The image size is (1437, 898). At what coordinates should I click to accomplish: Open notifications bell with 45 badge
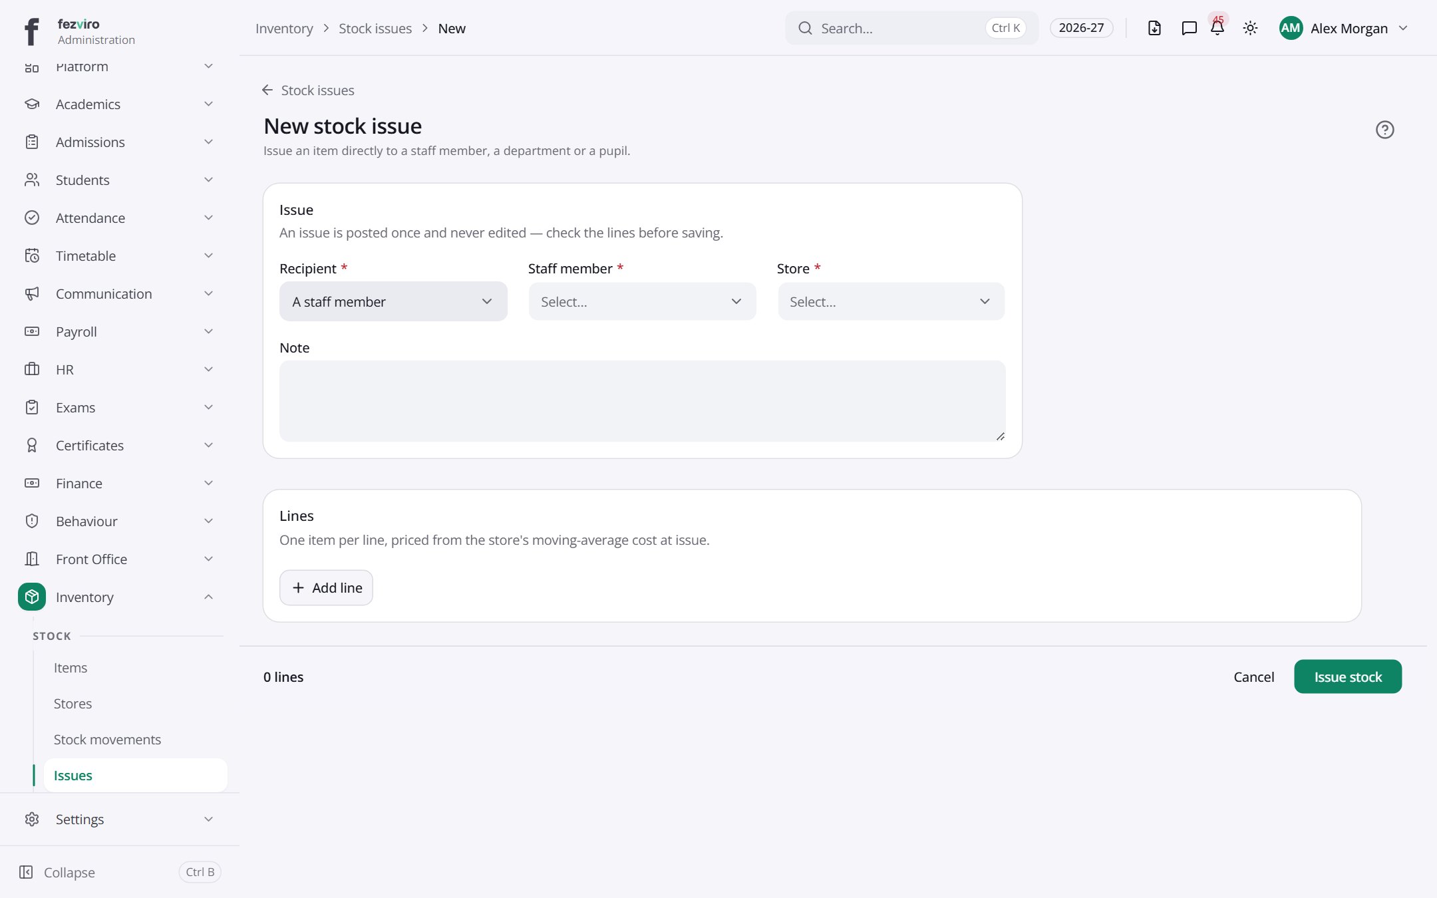[x=1217, y=27]
